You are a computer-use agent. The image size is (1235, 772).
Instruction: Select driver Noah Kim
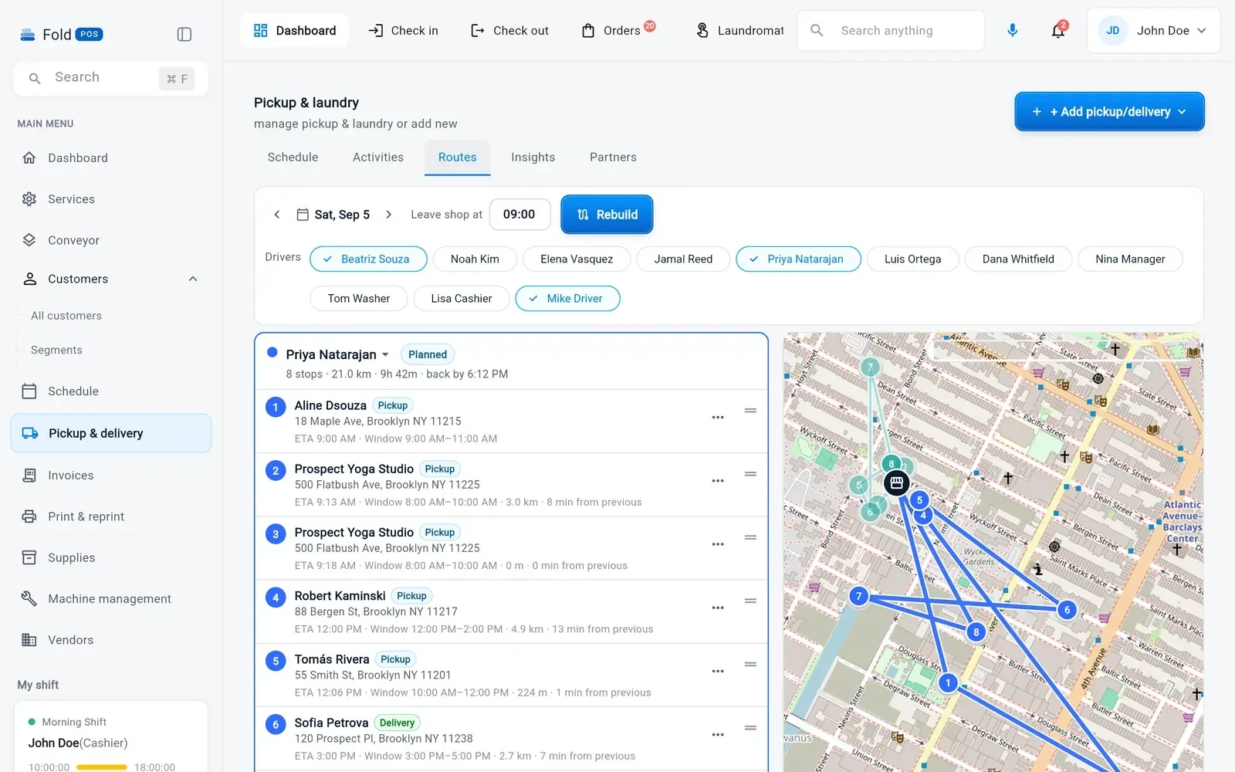pos(475,259)
